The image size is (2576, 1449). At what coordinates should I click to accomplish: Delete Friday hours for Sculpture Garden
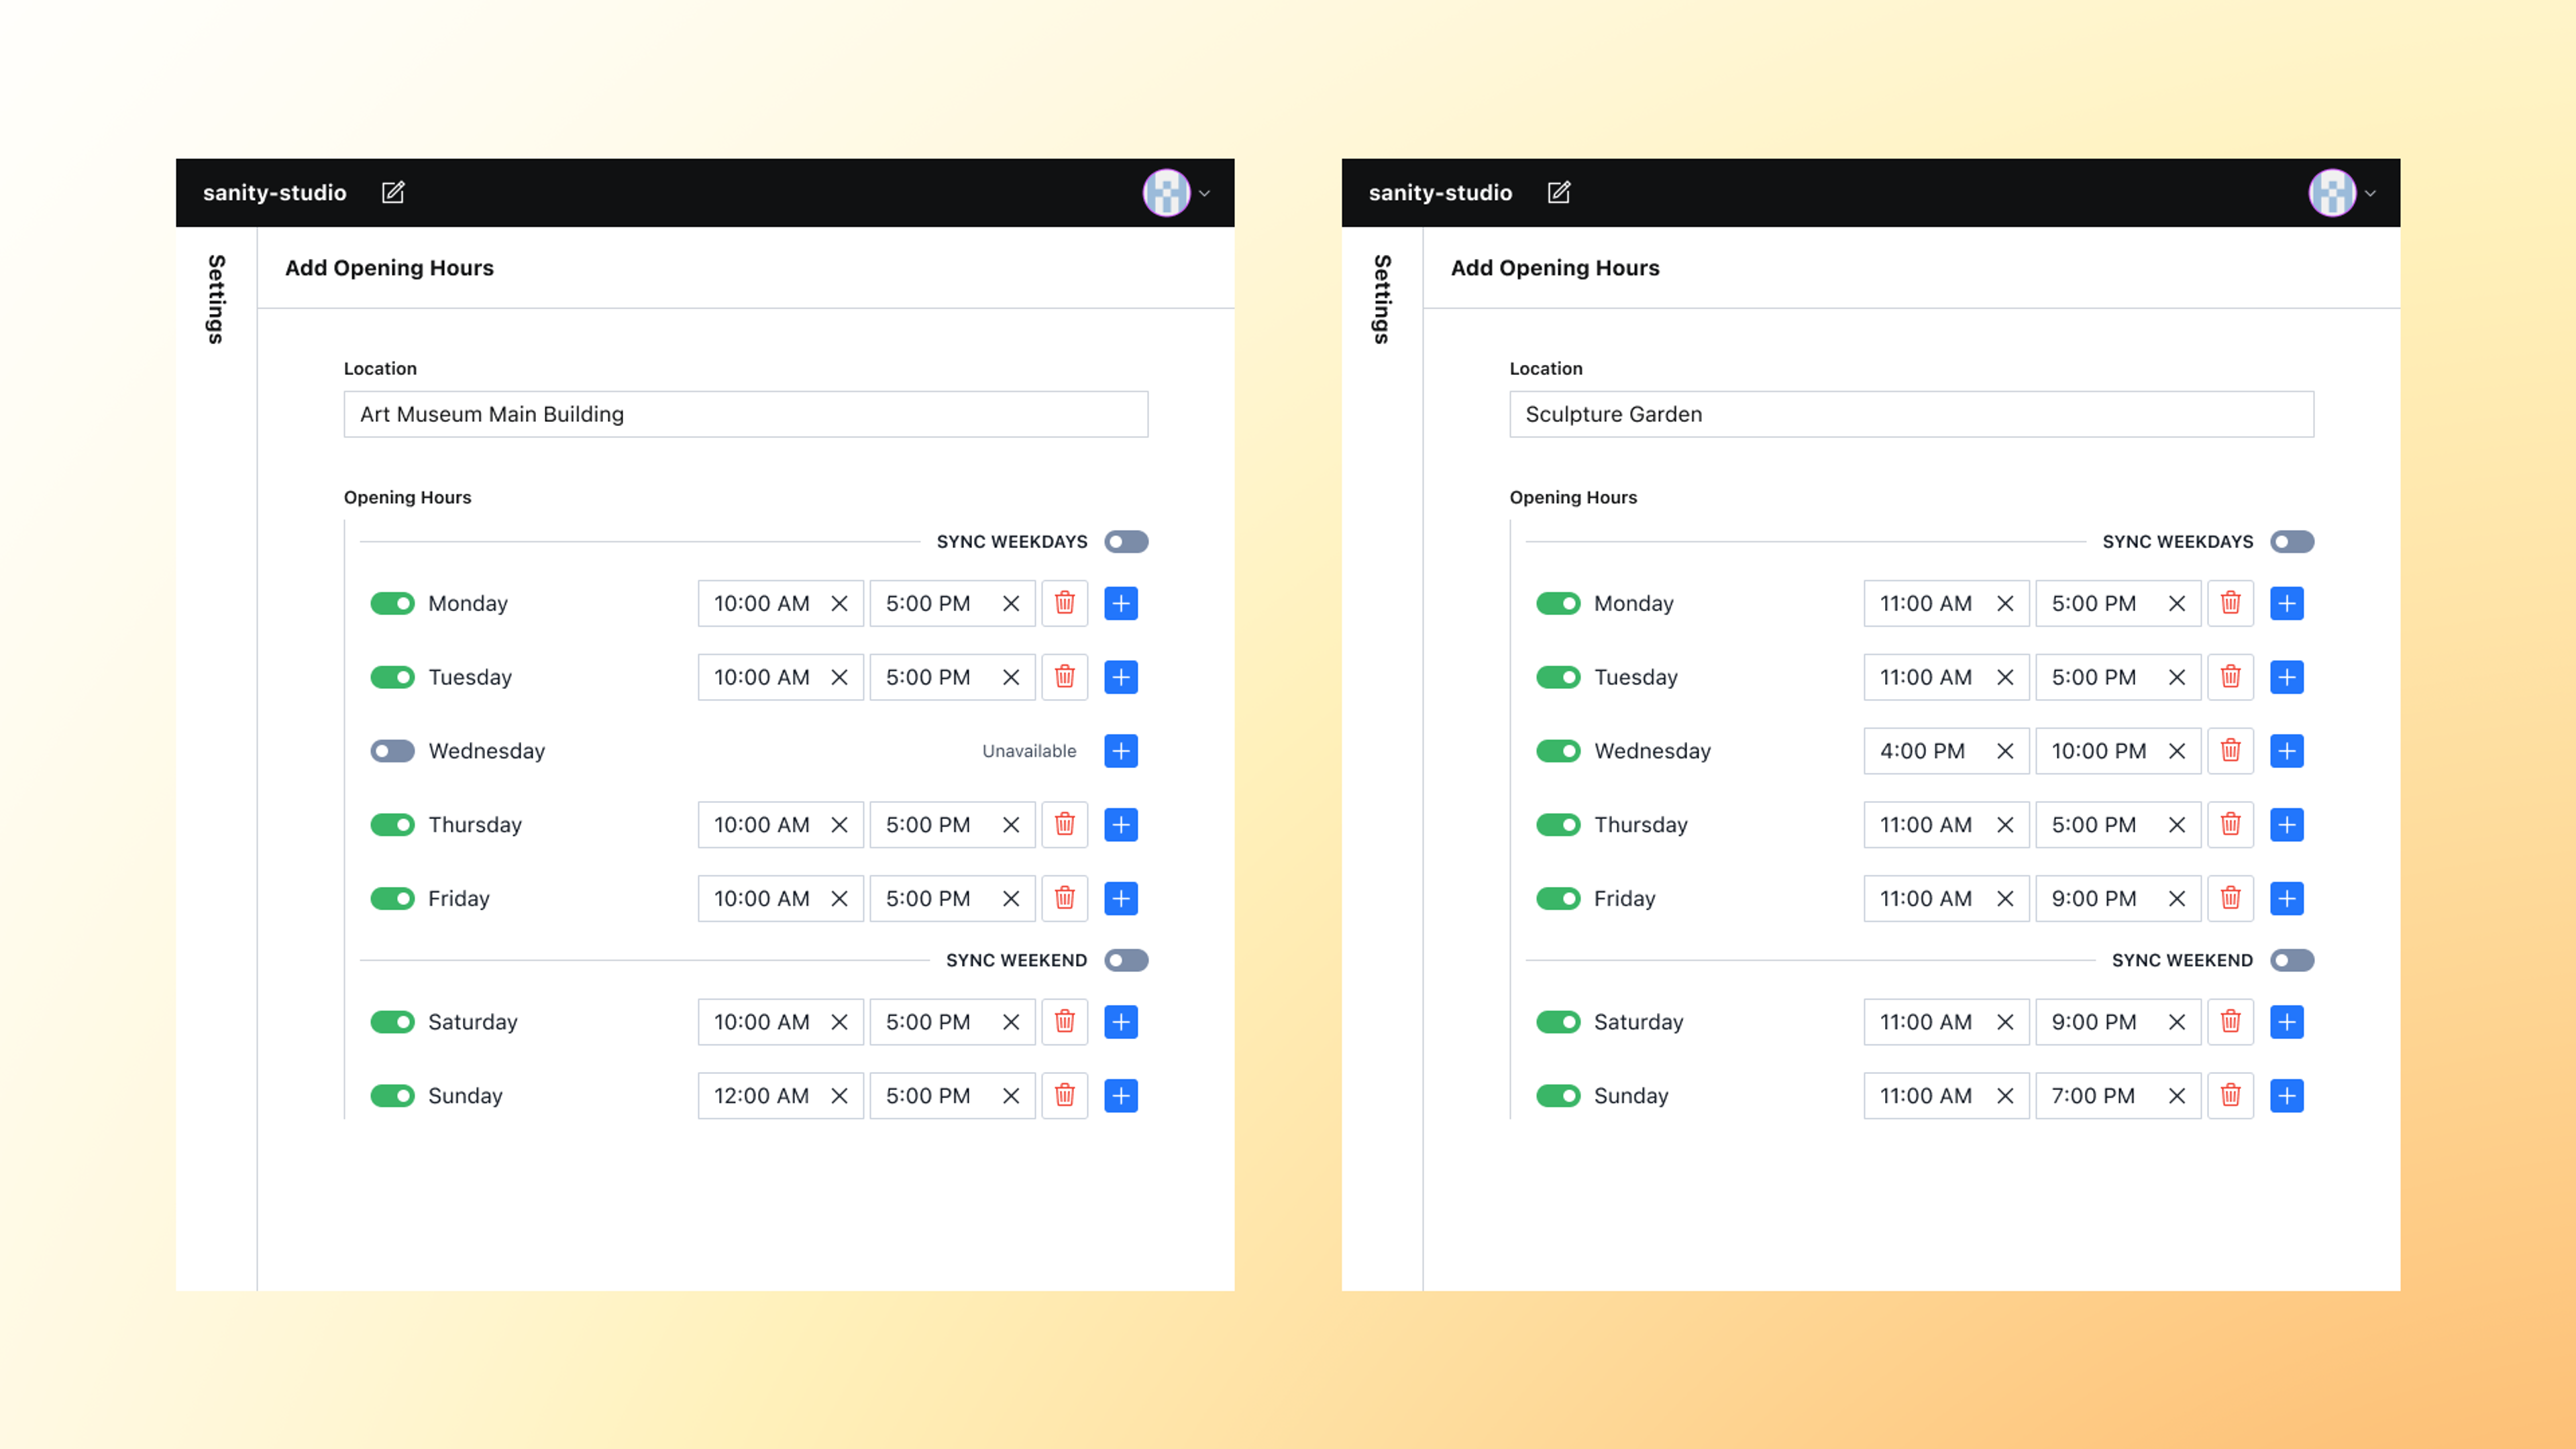pyautogui.click(x=2231, y=898)
